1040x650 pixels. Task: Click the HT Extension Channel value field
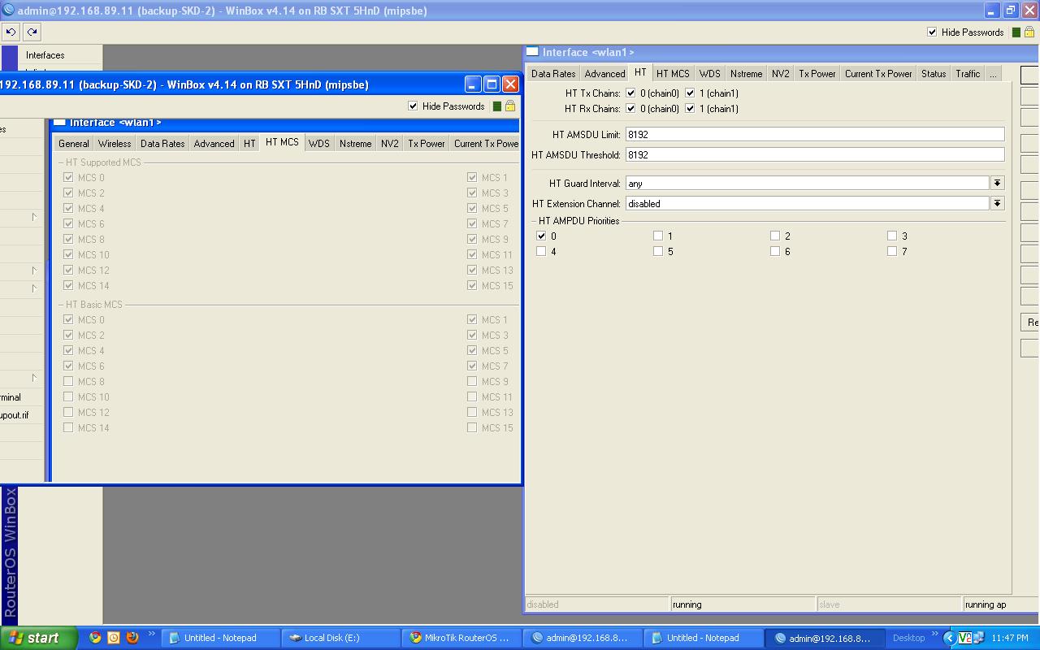[x=808, y=204]
